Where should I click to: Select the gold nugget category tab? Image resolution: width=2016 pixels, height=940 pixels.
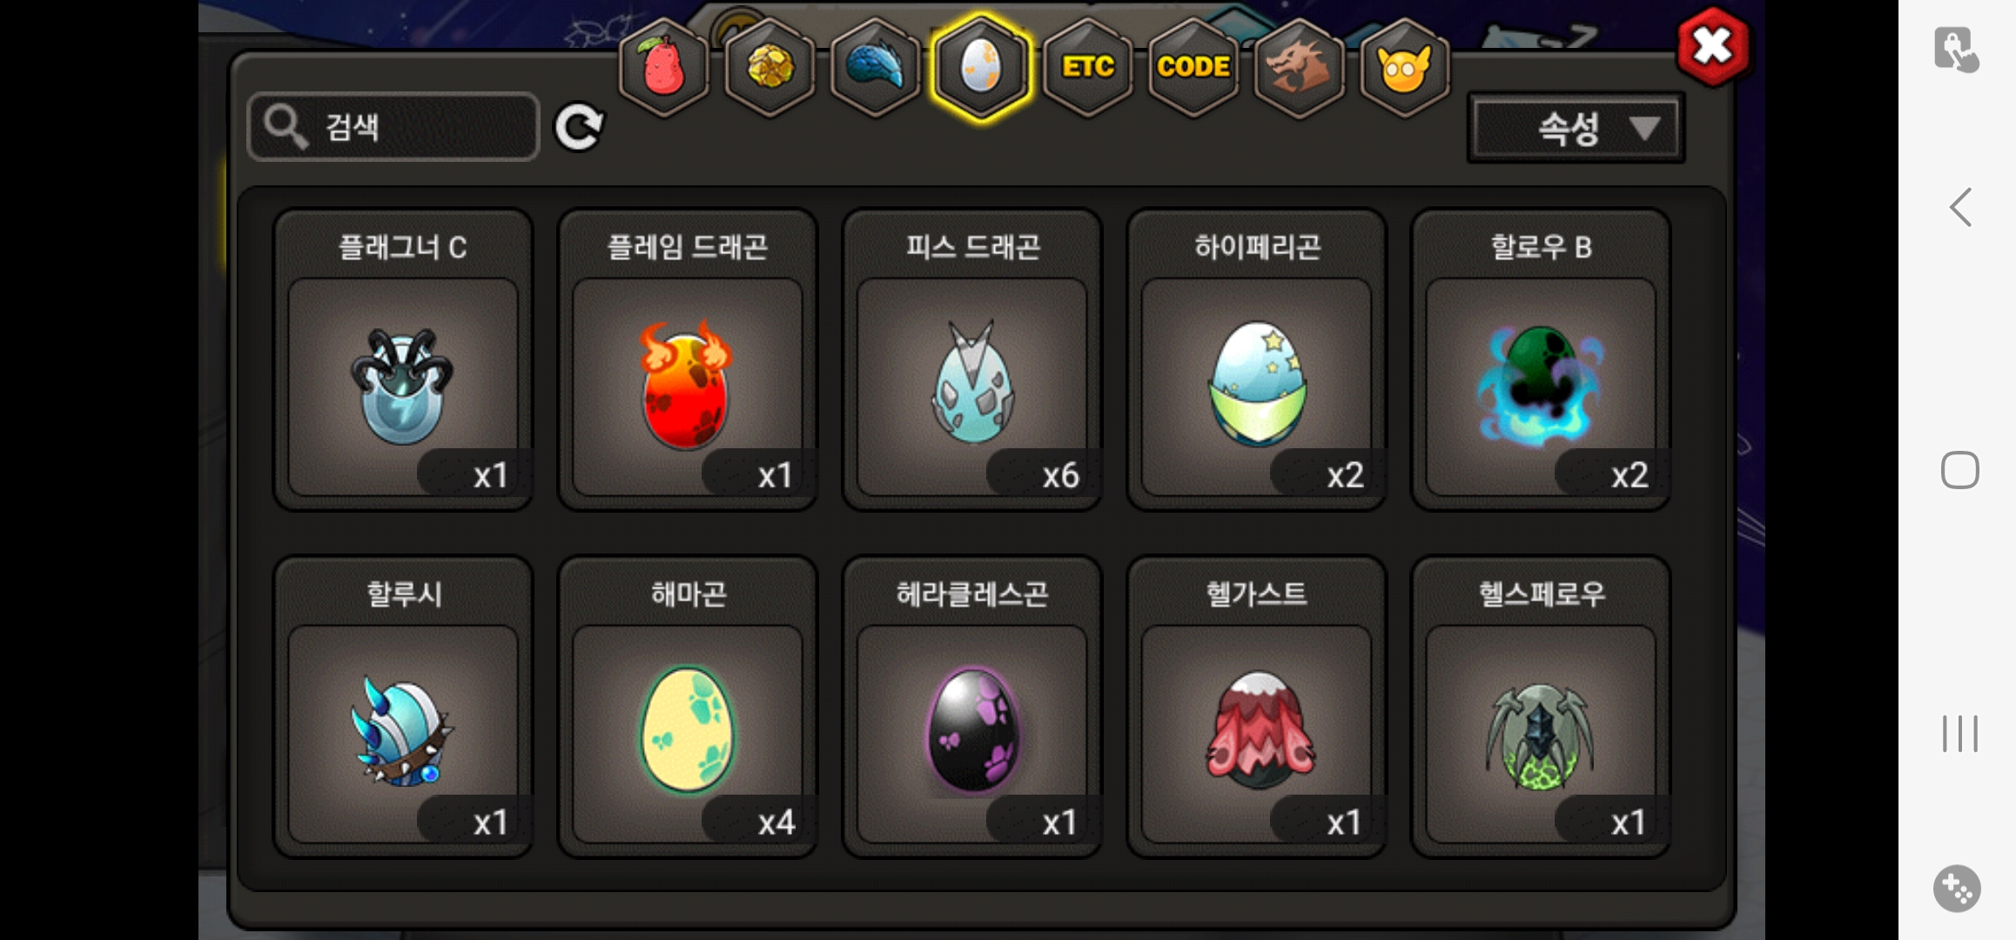pos(769,67)
